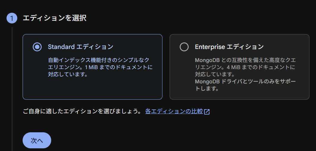Click the エディションを選択 step heading
This screenshot has height=151, width=316.
pos(54,18)
